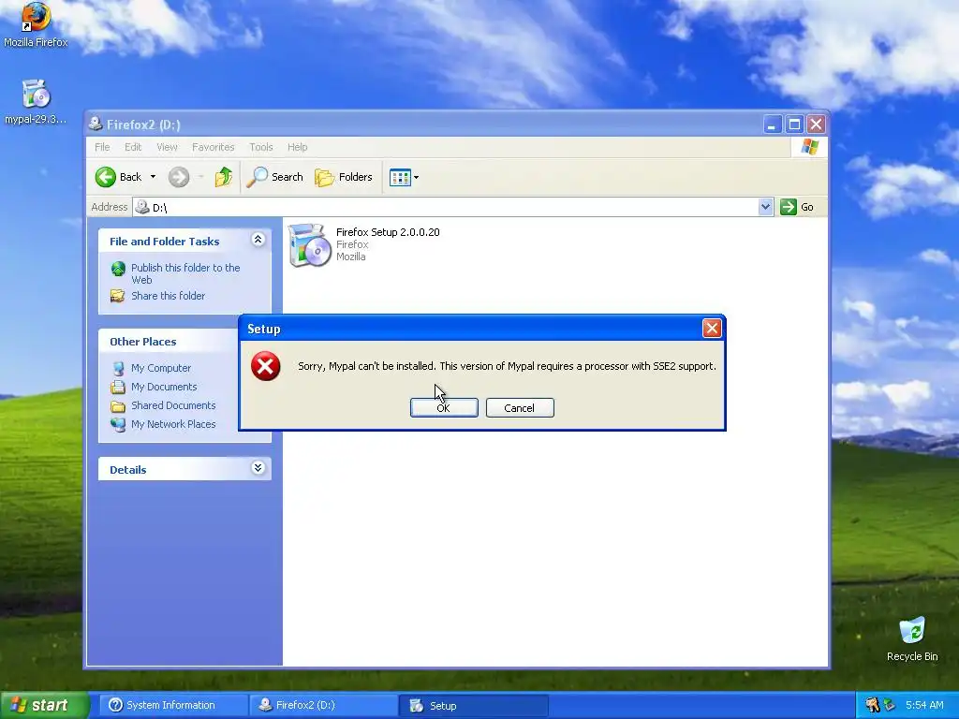Click the My Documents sidebar icon
Viewport: 959px width, 719px height.
pos(118,387)
